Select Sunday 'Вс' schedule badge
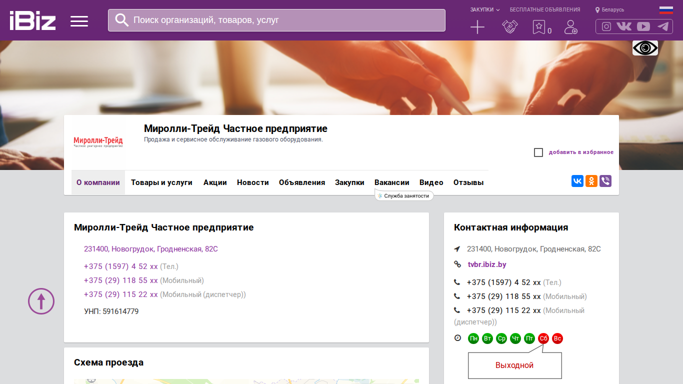Viewport: 683px width, 384px height. tap(557, 338)
